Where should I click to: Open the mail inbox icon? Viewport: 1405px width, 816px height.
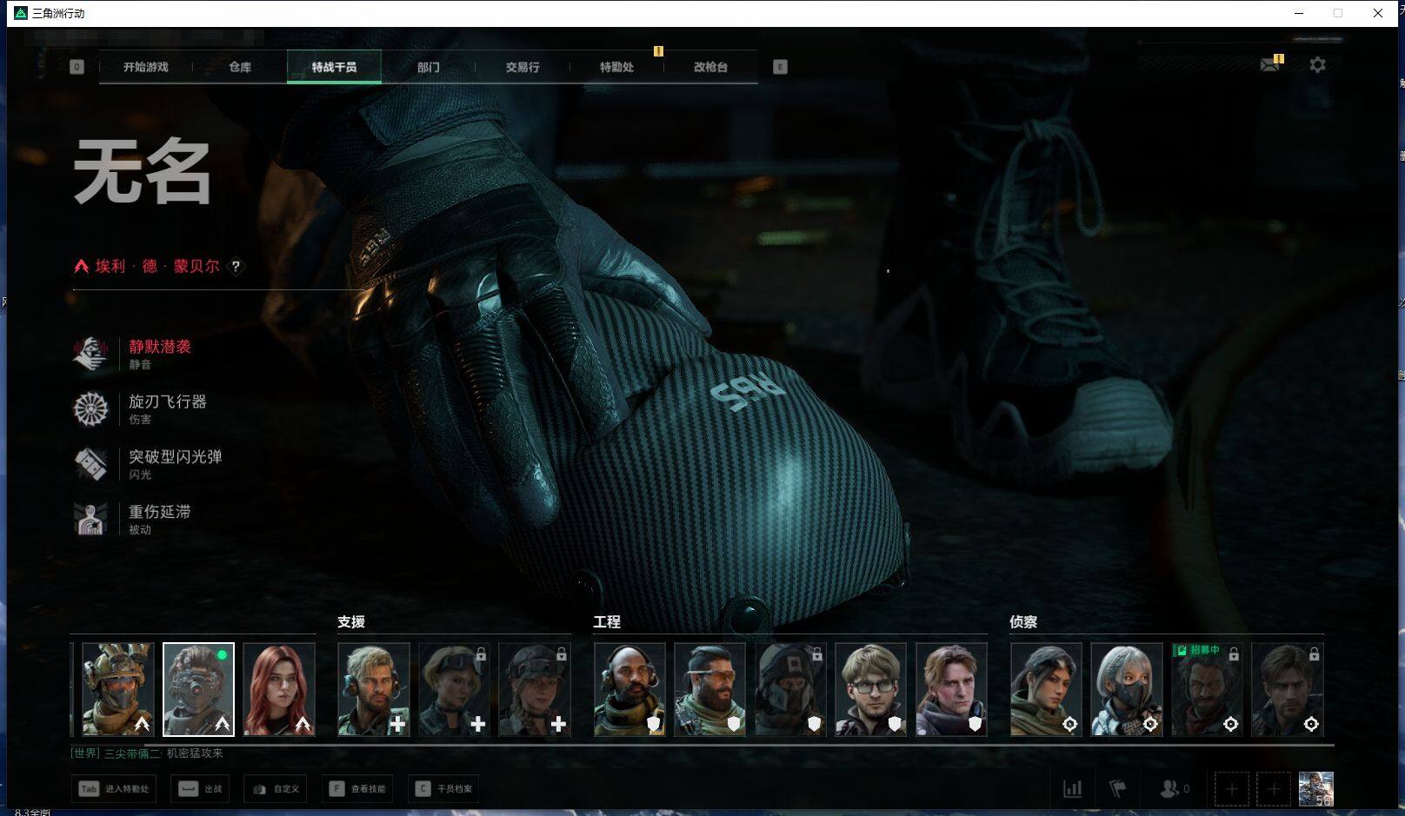pos(1270,64)
